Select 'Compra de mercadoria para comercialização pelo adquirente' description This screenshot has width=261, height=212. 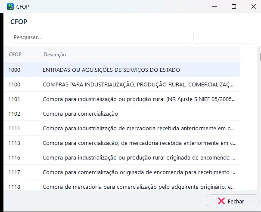point(139,187)
